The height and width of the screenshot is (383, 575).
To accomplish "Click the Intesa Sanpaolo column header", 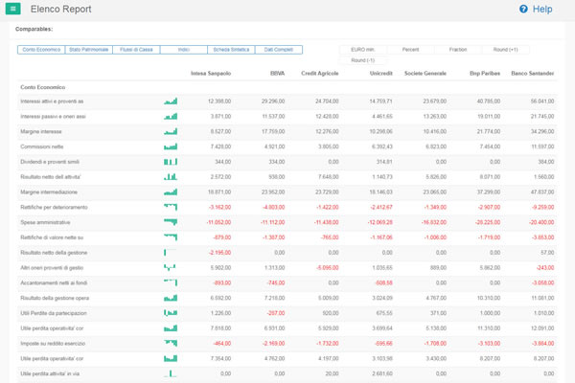I will click(211, 74).
